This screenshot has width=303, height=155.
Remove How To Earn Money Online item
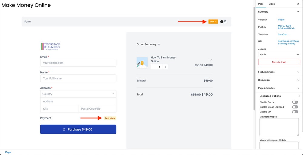pos(211,60)
